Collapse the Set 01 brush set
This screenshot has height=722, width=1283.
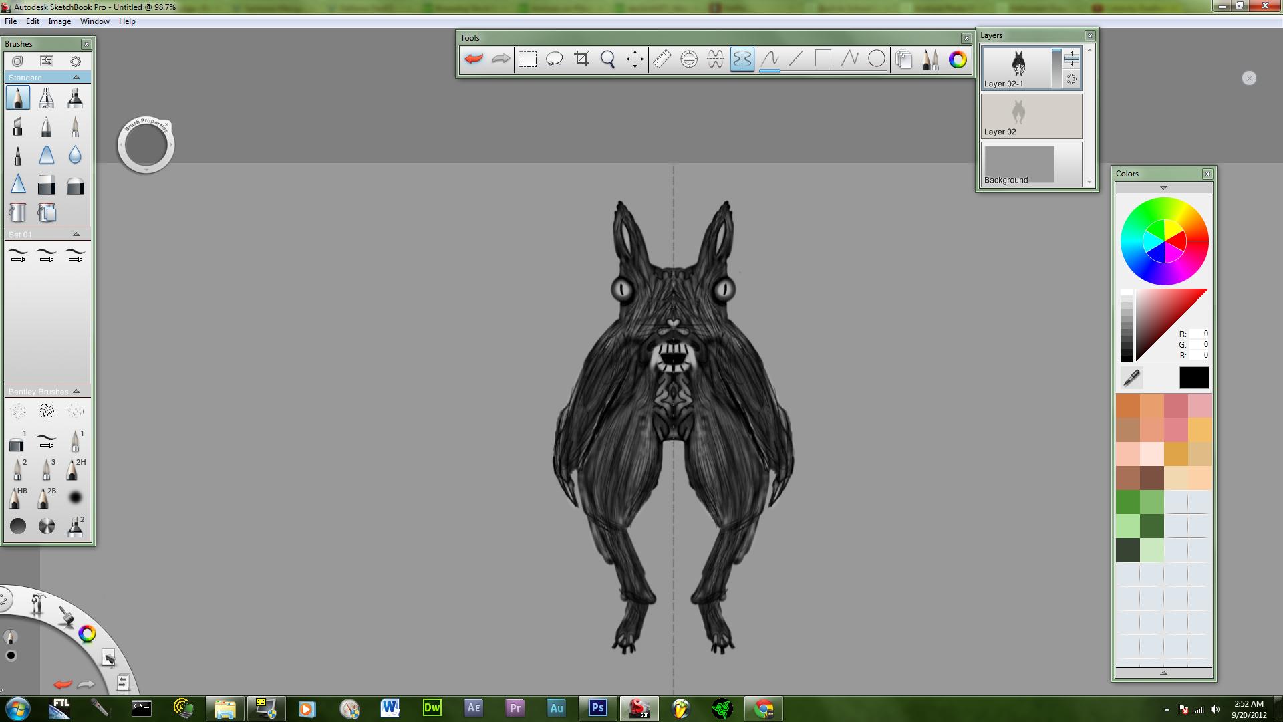[x=76, y=235]
